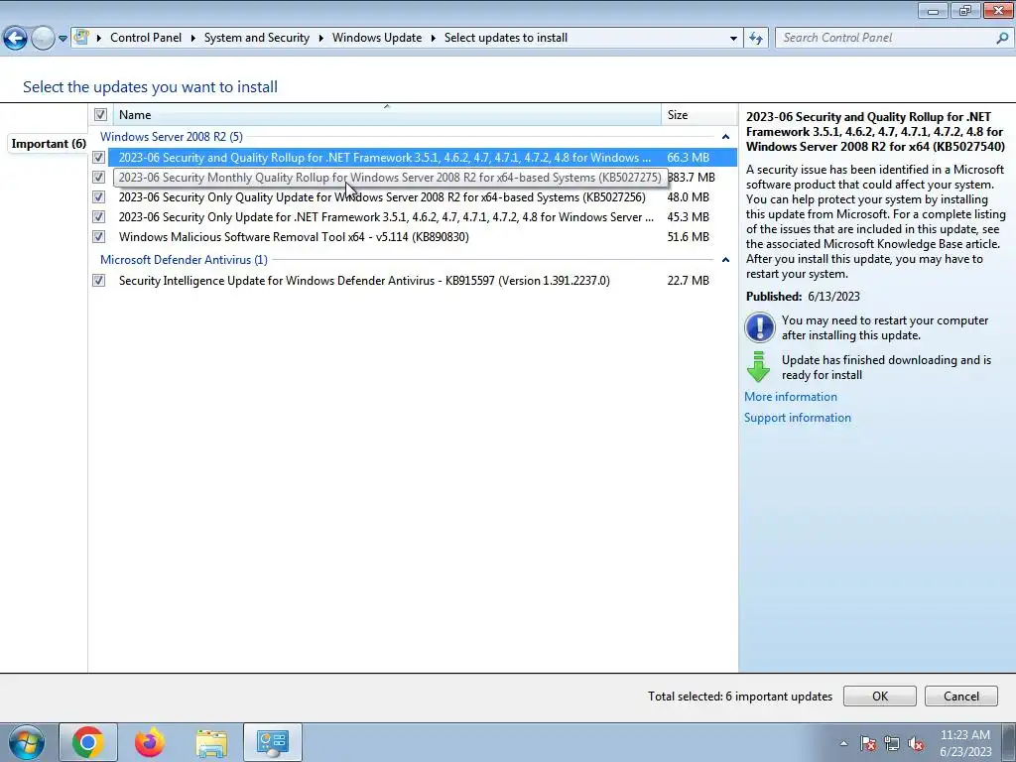Refresh the page using the refresh icon
The image size is (1016, 762).
755,38
